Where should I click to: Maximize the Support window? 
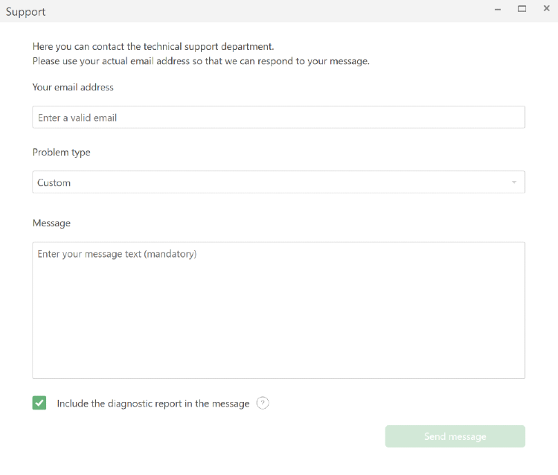click(522, 9)
